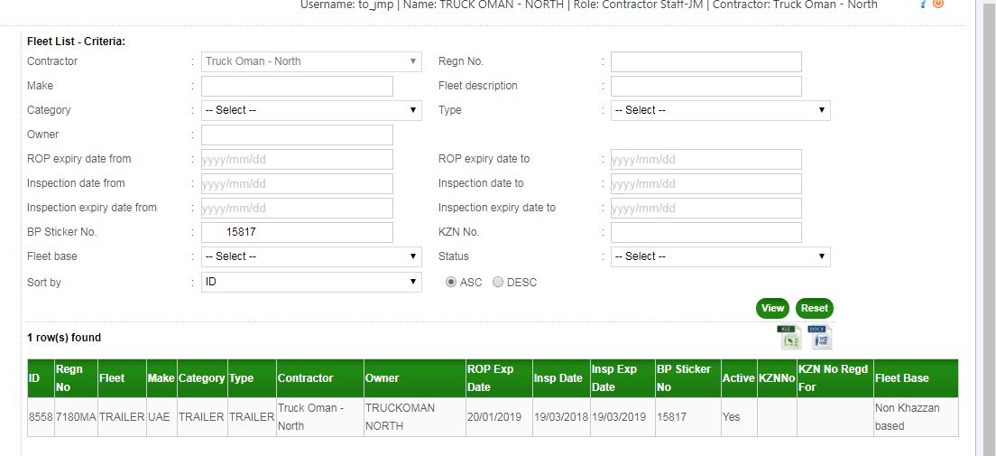Expand the Type dropdown
This screenshot has width=996, height=456.
point(720,110)
